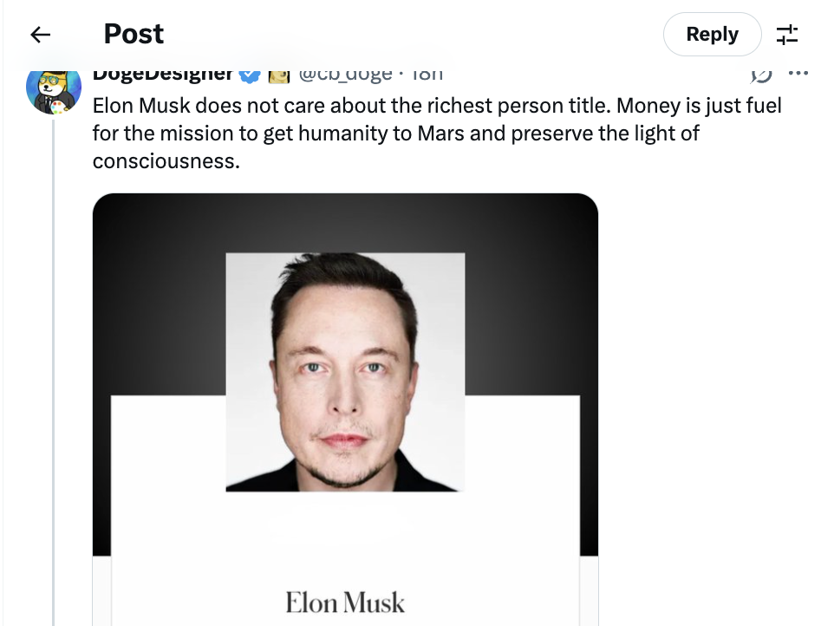Click the 18h post timestamp
This screenshot has height=626, width=834.
[x=427, y=75]
